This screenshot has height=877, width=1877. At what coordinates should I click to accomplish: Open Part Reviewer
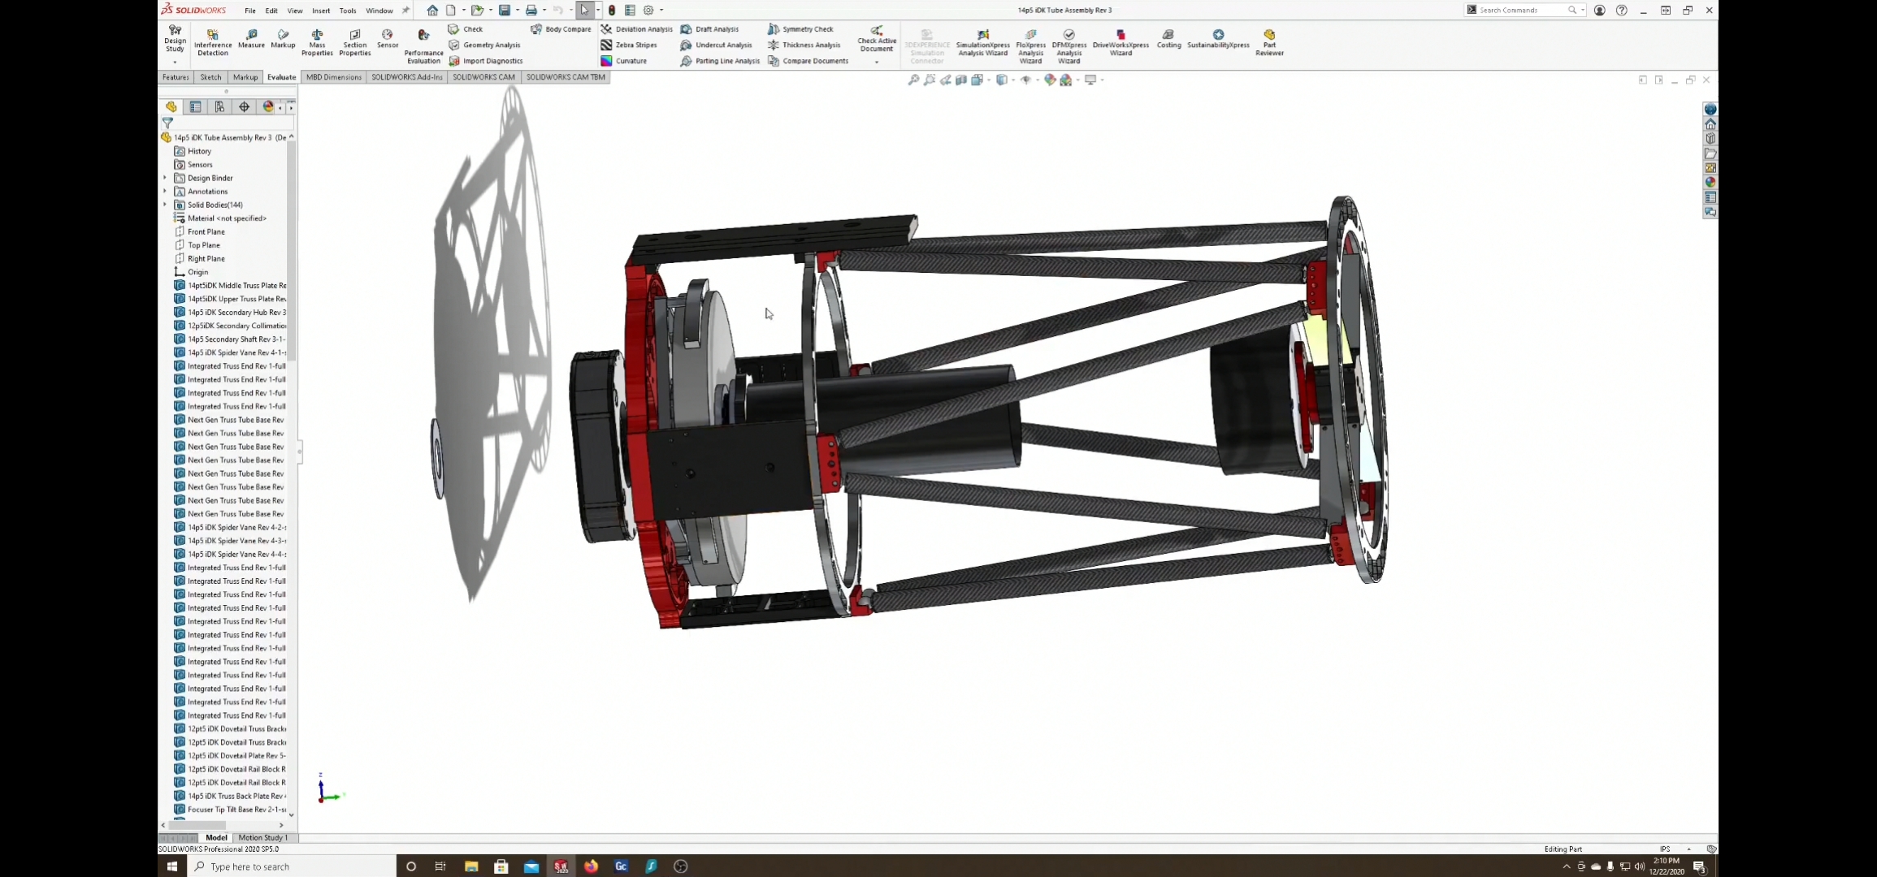tap(1269, 42)
